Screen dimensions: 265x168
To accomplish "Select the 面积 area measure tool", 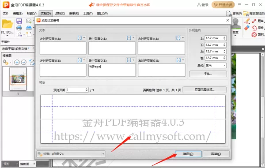I will [x=257, y=34].
